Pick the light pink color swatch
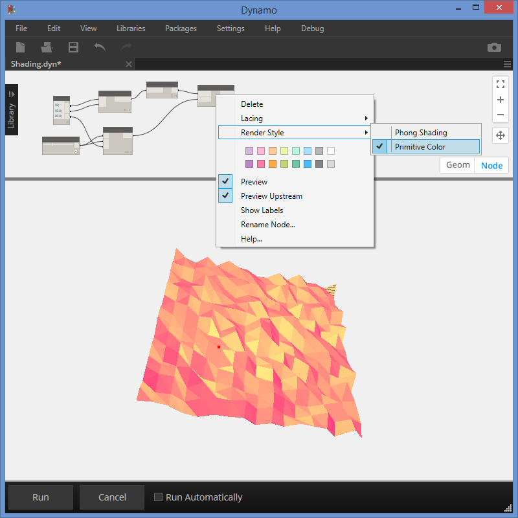 (x=261, y=151)
